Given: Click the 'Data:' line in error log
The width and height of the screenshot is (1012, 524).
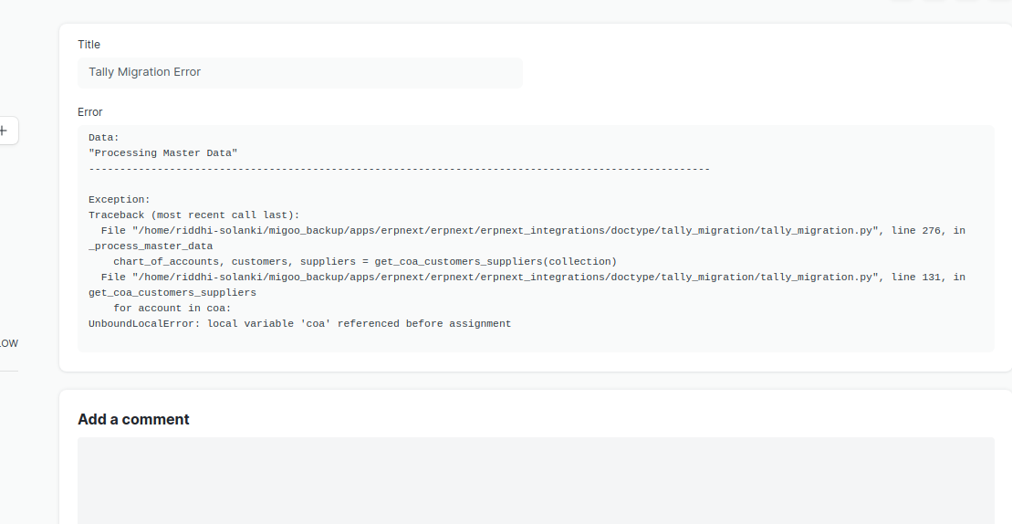Looking at the screenshot, I should pos(104,138).
